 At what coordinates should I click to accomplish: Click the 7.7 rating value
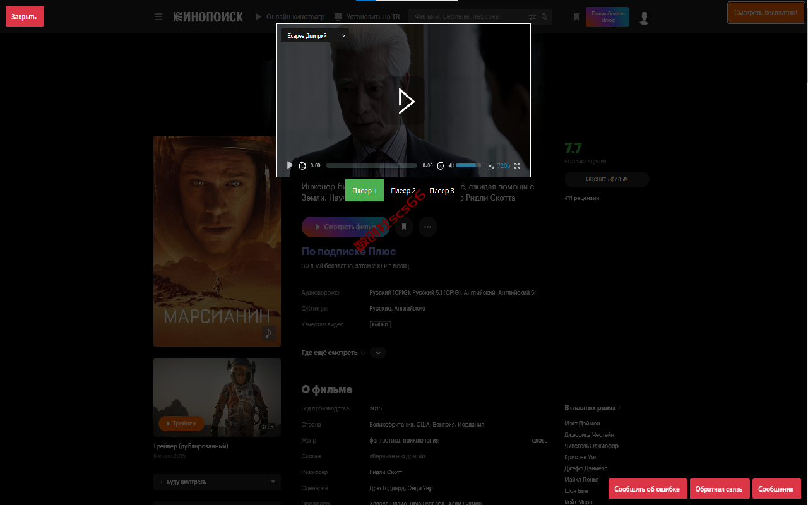[573, 149]
